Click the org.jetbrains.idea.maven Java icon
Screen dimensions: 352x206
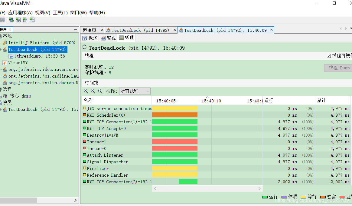point(5,69)
